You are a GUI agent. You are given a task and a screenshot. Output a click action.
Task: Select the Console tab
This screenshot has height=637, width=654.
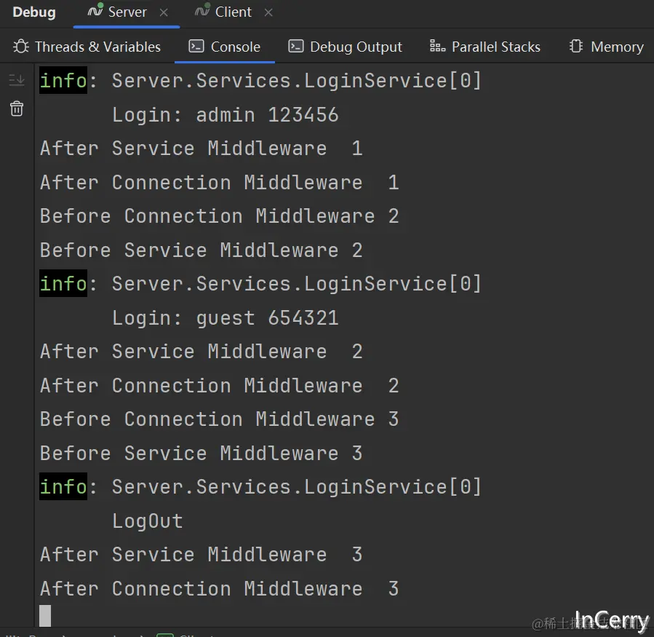[x=224, y=47]
